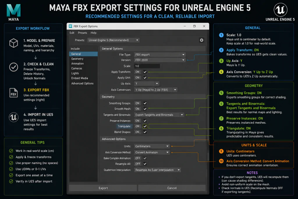298x199 pixels.
Task: Minimize the FBX Export Options window
Action: tap(185, 26)
